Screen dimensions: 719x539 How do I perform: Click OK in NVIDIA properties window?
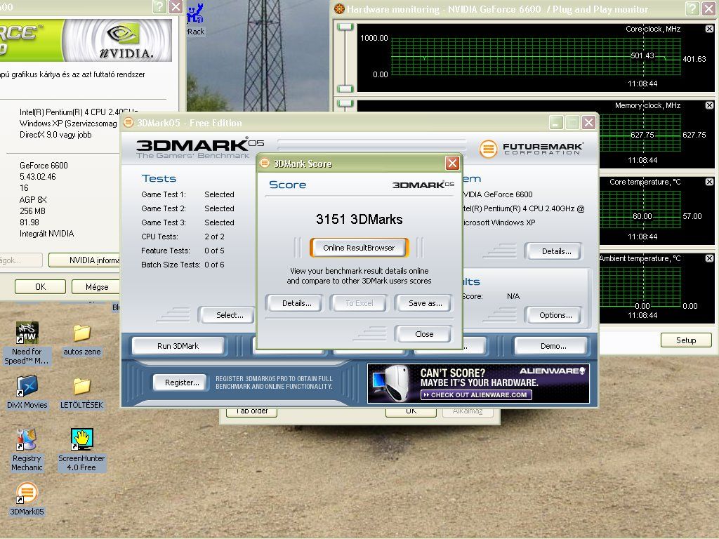tap(40, 286)
